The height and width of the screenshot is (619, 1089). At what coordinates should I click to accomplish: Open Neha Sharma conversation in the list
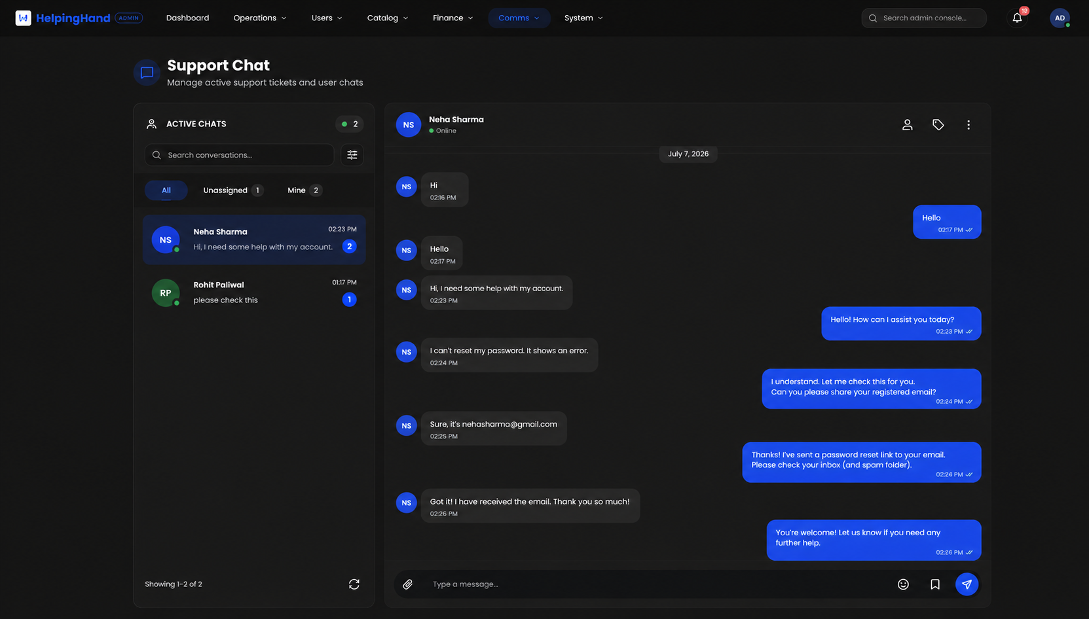[254, 239]
